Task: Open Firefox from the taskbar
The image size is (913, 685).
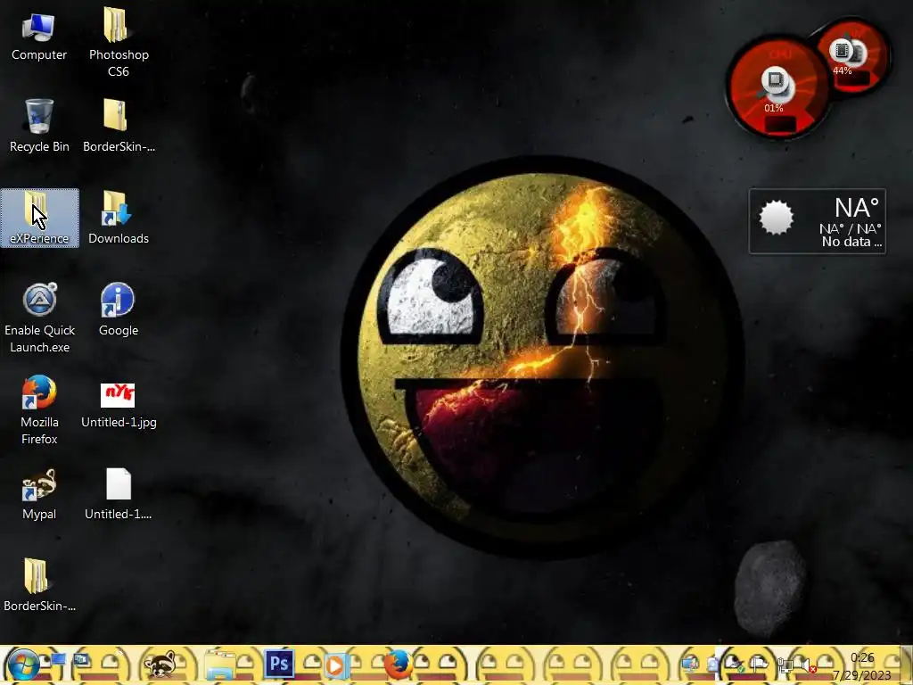Action: pyautogui.click(x=398, y=664)
